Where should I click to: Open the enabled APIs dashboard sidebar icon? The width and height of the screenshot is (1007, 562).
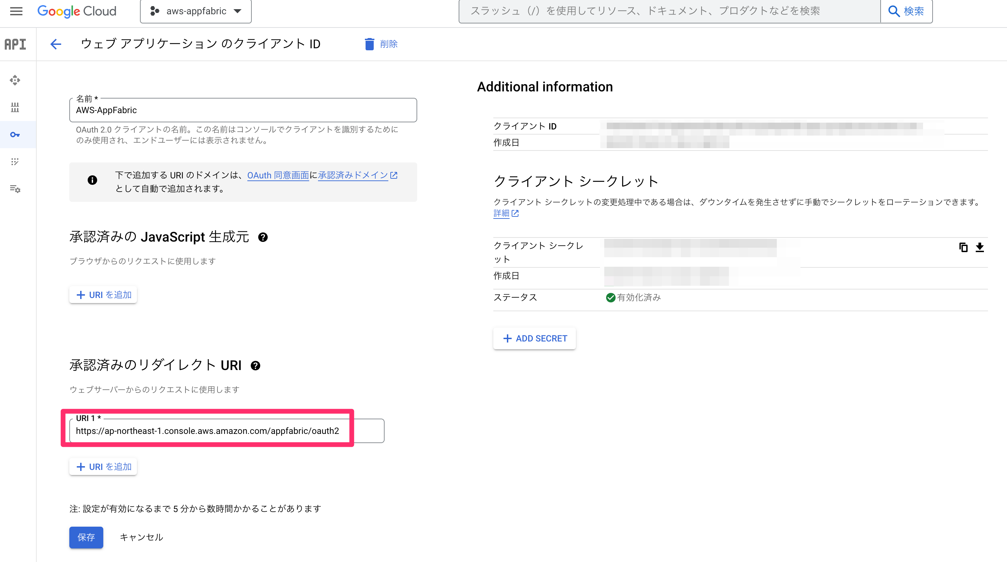coord(15,80)
